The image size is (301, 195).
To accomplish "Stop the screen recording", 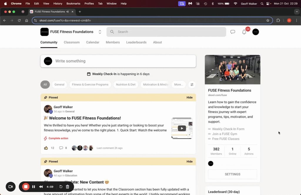I will (26, 187).
